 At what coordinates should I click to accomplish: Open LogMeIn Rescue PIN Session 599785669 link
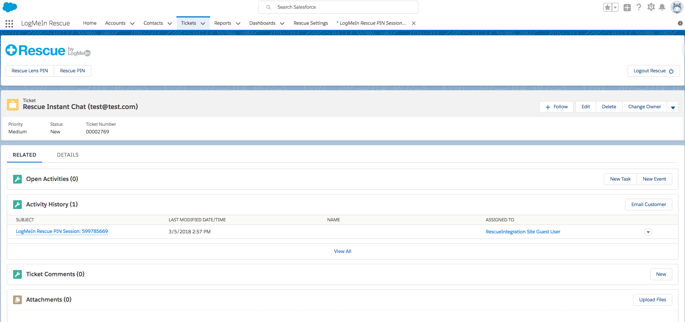pos(62,232)
